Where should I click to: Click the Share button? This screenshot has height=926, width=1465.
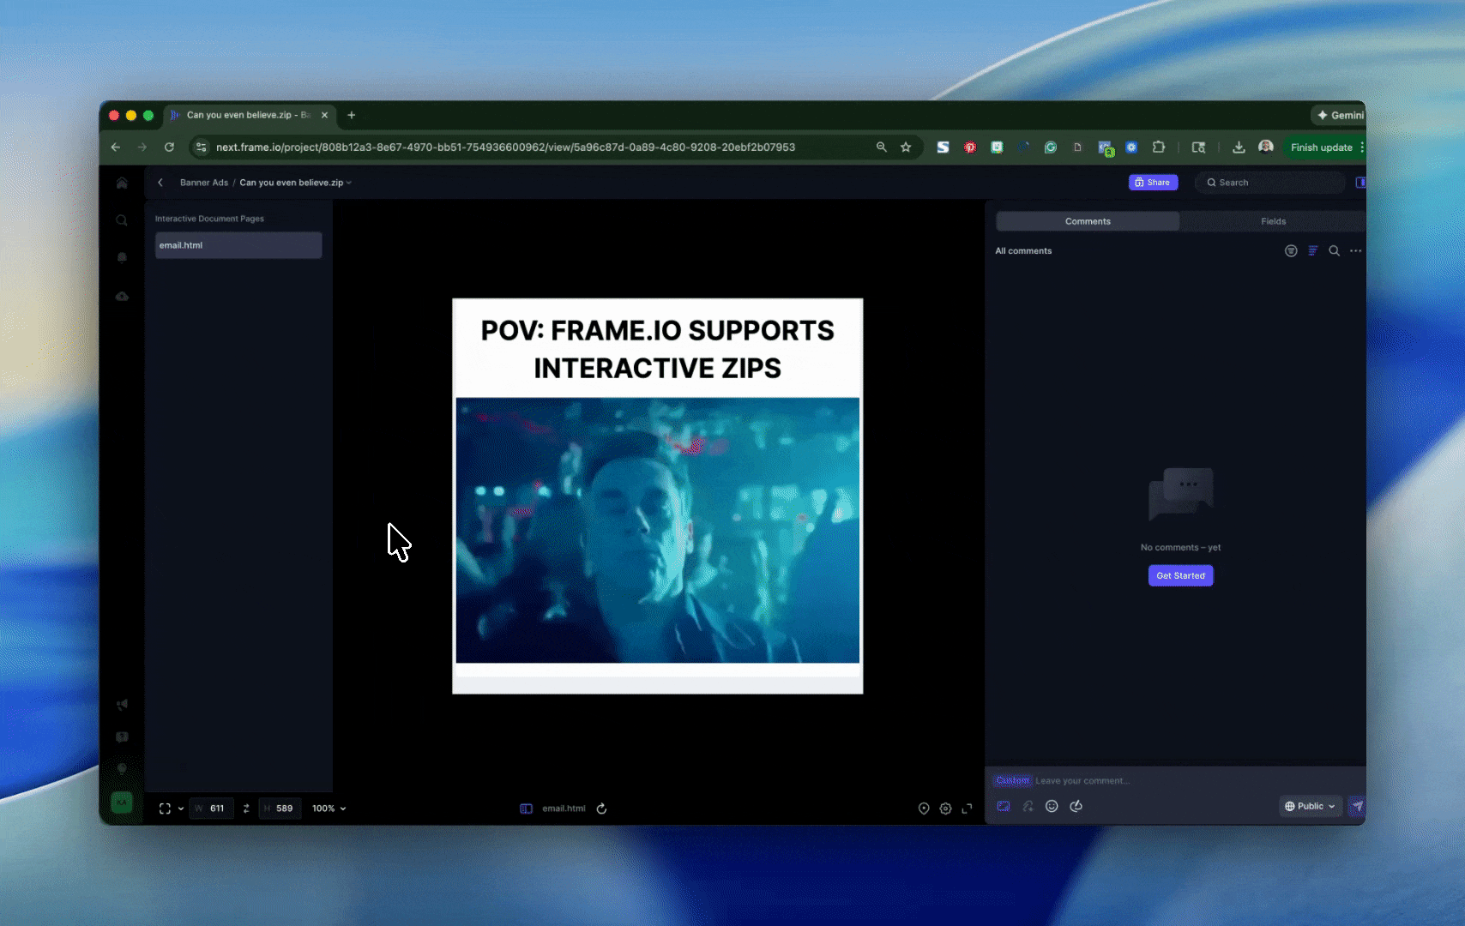click(1153, 182)
